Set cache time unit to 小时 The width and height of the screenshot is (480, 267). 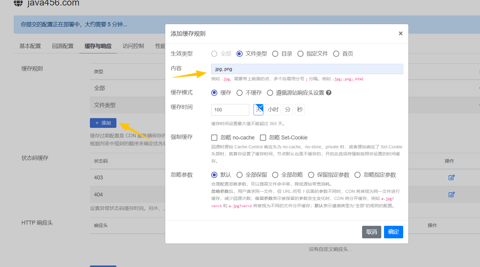tap(273, 110)
